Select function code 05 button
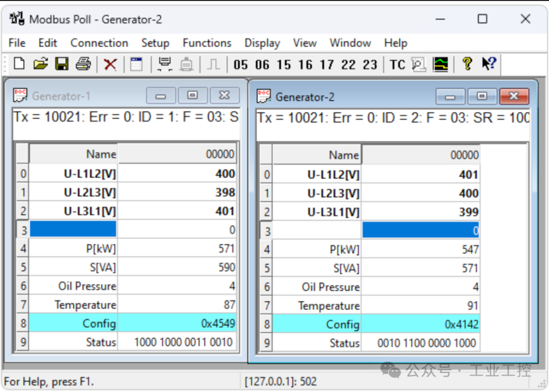 (x=240, y=64)
